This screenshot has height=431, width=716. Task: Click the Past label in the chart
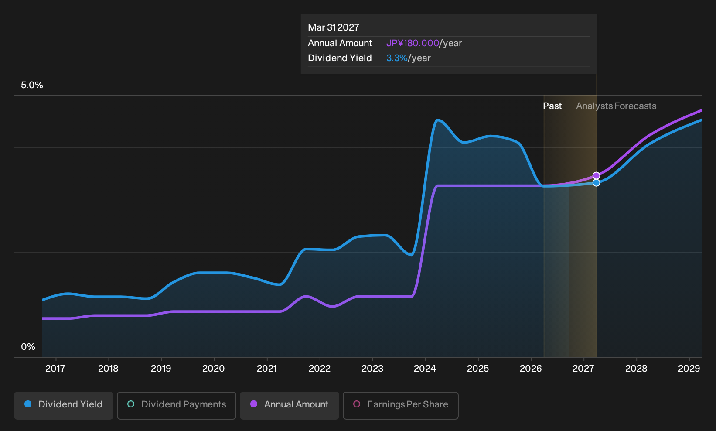point(552,106)
